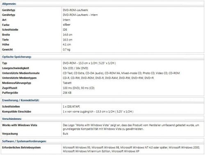205x155 pixels.
Task: Click the '4.1 cm' height value
Action: tap(67, 45)
